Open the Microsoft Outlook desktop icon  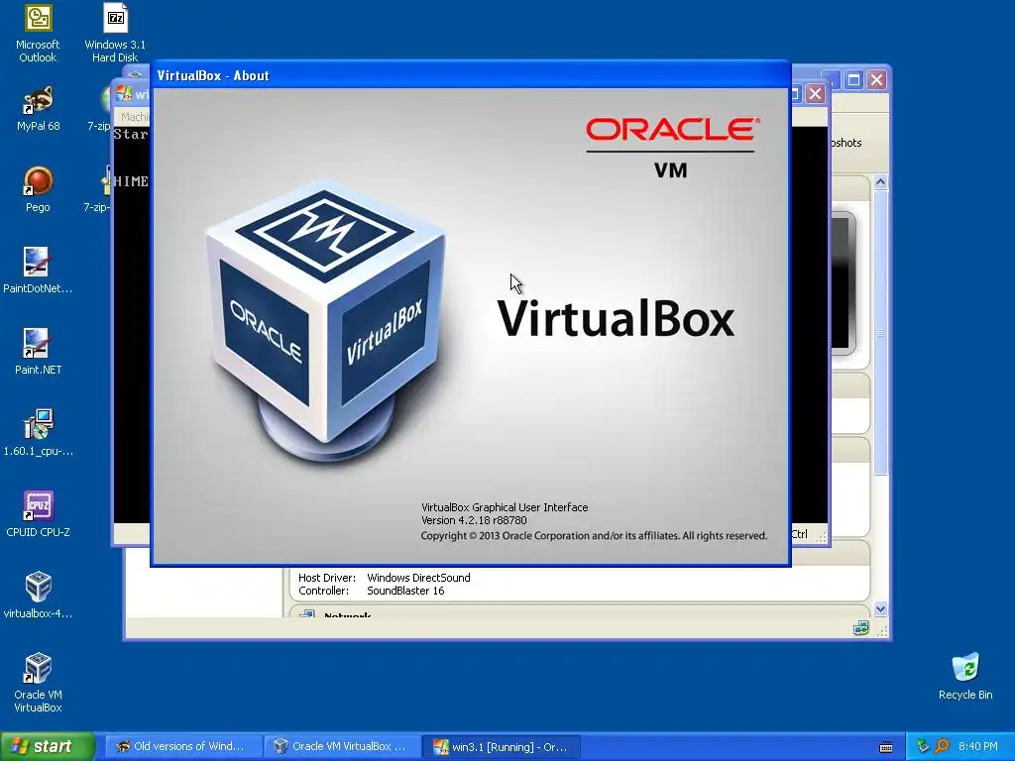point(38,33)
